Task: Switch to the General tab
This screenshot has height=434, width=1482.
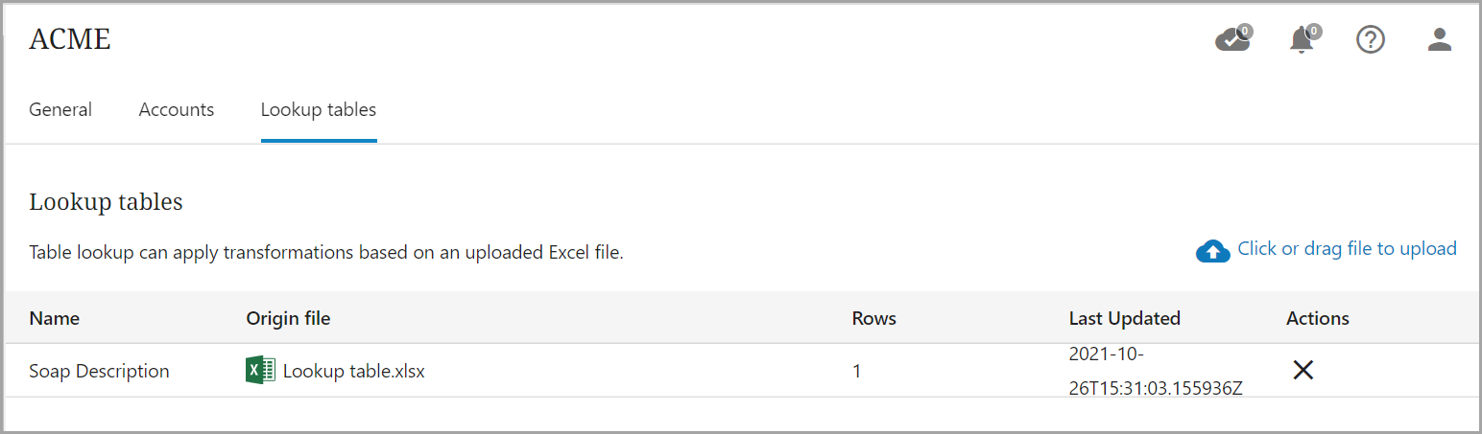Action: click(x=60, y=110)
